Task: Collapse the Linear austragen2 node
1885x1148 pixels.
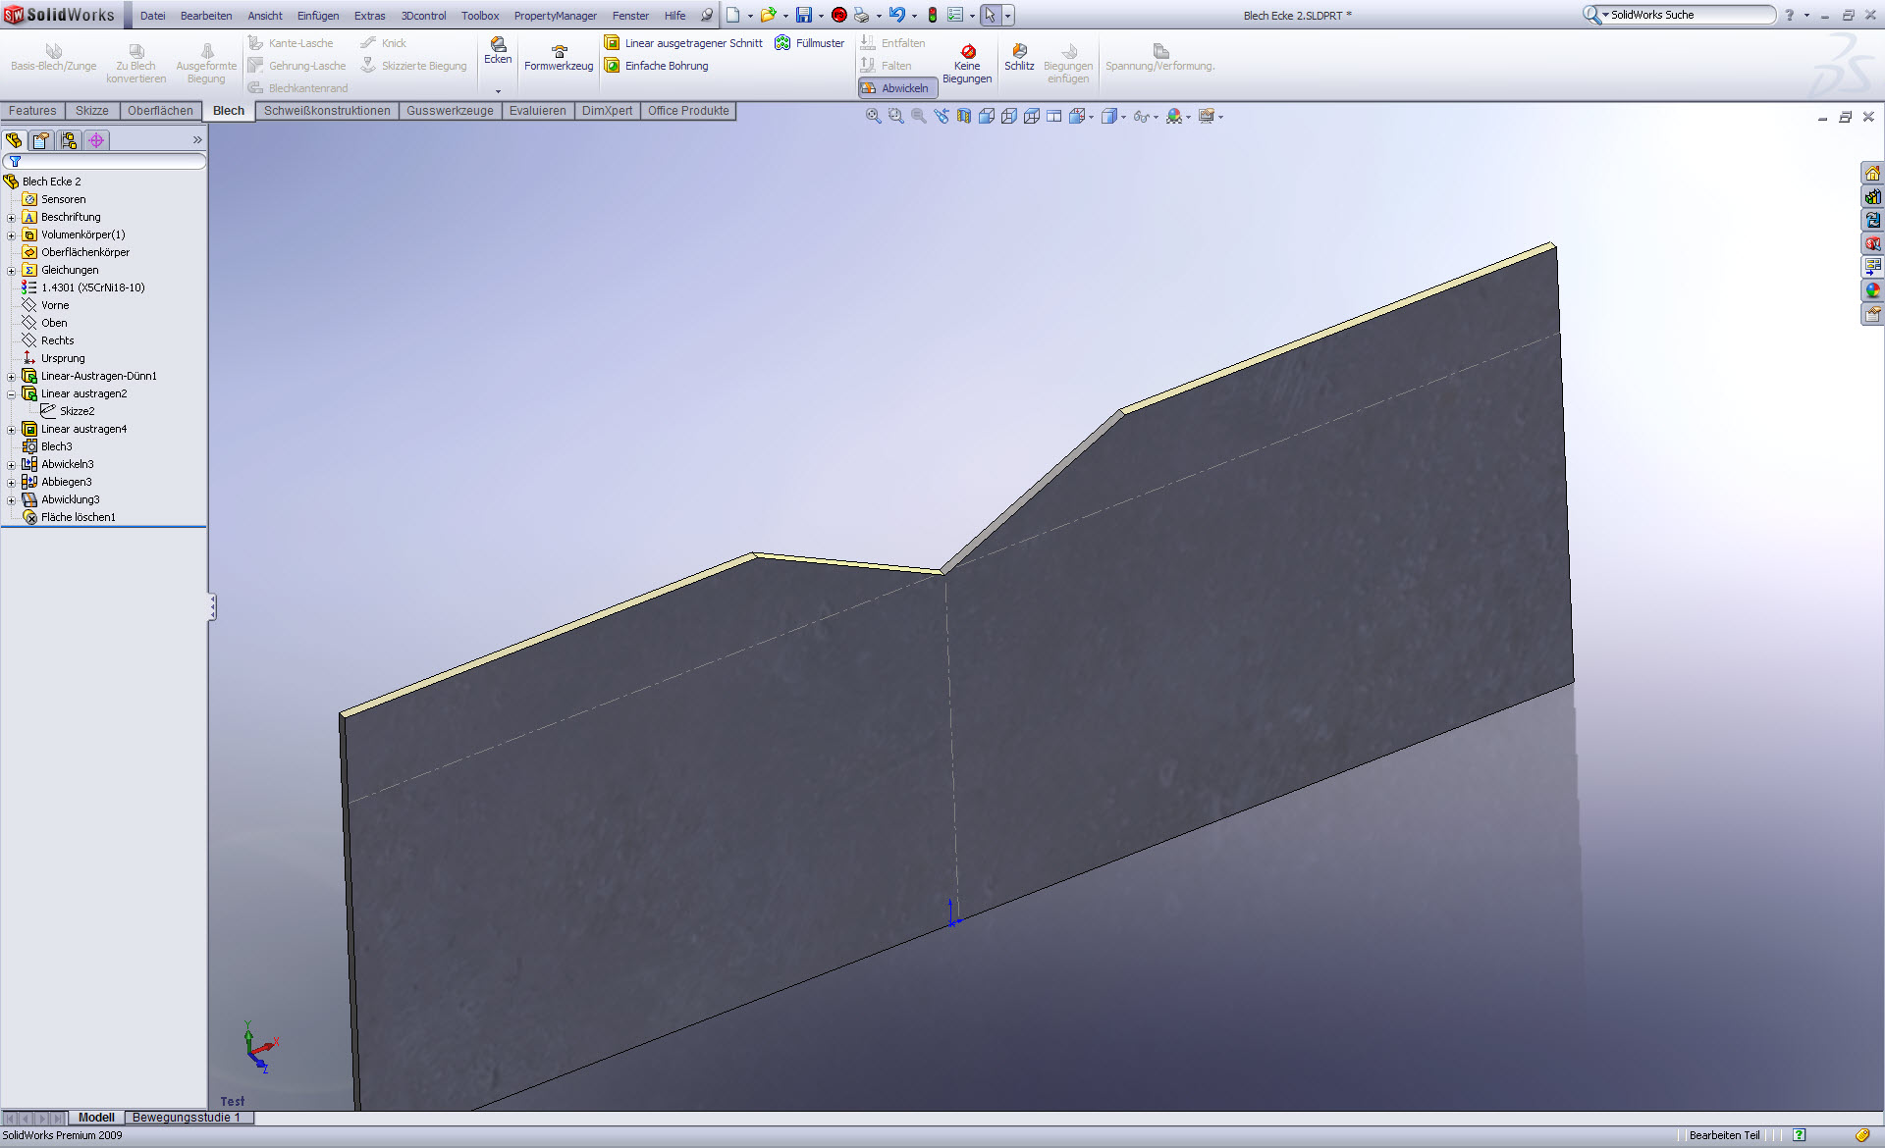Action: click(11, 394)
